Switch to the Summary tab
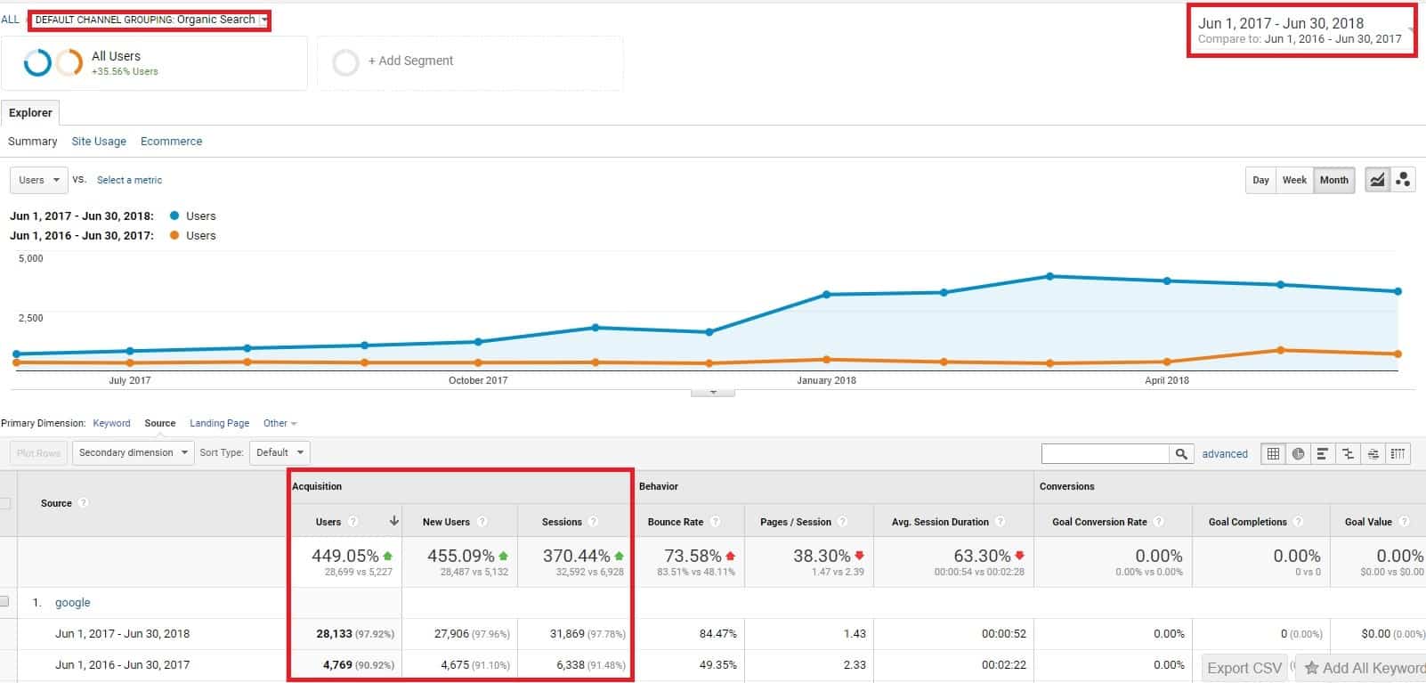This screenshot has height=683, width=1426. pos(32,141)
